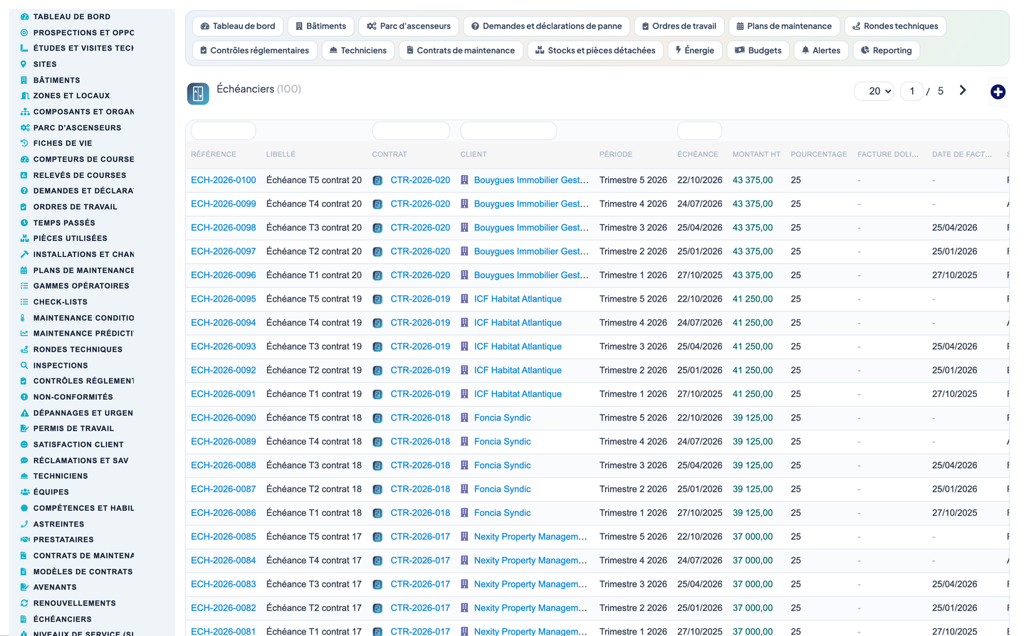Click the Temps passés clock icon
This screenshot has height=636, width=1029.
24,223
